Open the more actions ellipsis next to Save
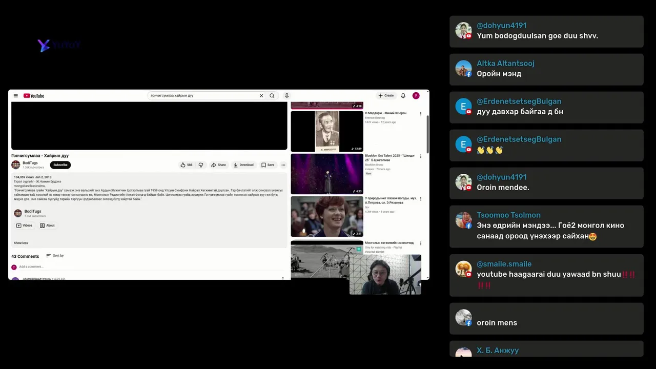This screenshot has width=656, height=369. coord(283,165)
